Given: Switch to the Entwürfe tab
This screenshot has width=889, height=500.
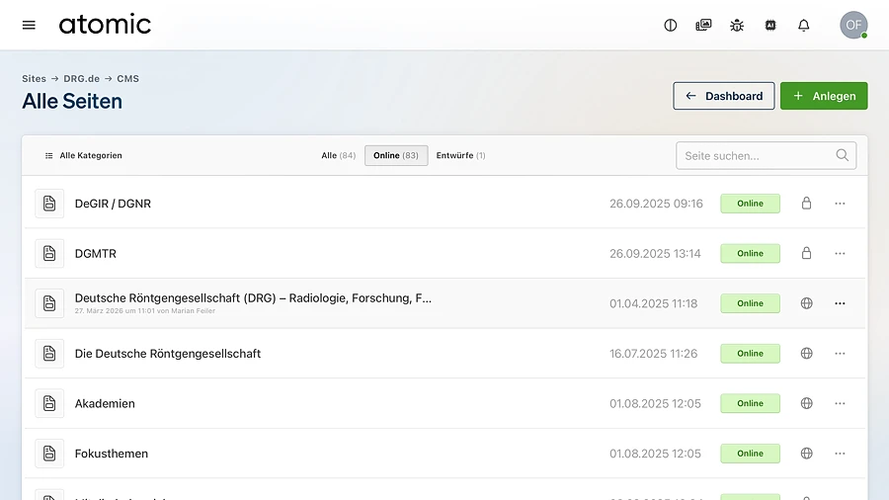Looking at the screenshot, I should tap(460, 156).
